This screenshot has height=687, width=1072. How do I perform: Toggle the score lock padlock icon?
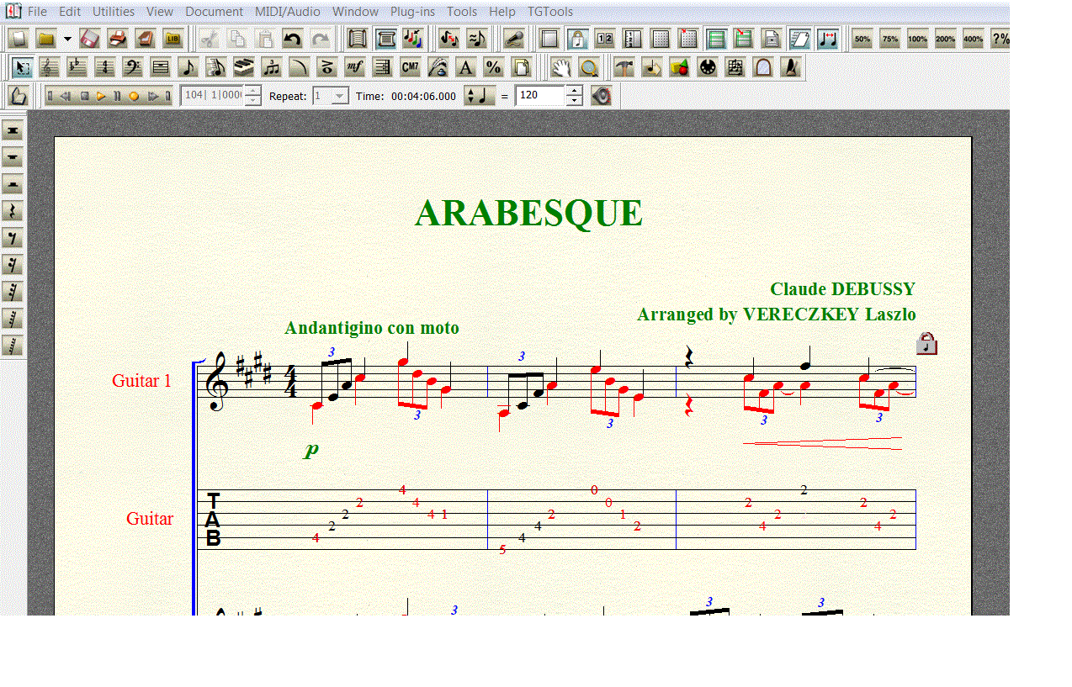[926, 343]
